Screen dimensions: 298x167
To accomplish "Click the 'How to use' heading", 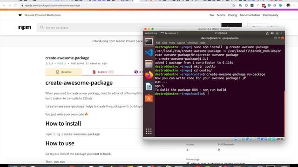I will pyautogui.click(x=60, y=143).
